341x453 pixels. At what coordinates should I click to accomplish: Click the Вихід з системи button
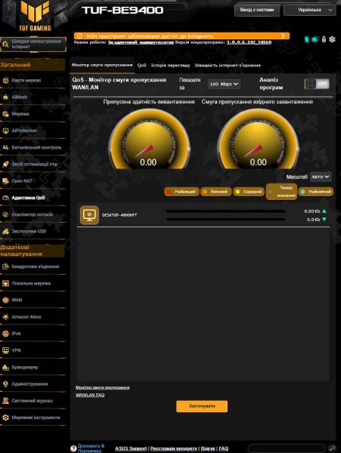257,10
